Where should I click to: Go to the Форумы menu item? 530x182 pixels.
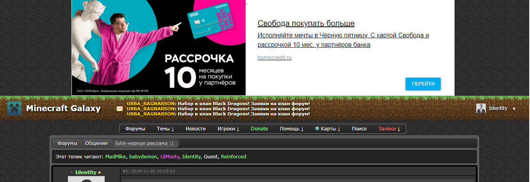pyautogui.click(x=135, y=129)
